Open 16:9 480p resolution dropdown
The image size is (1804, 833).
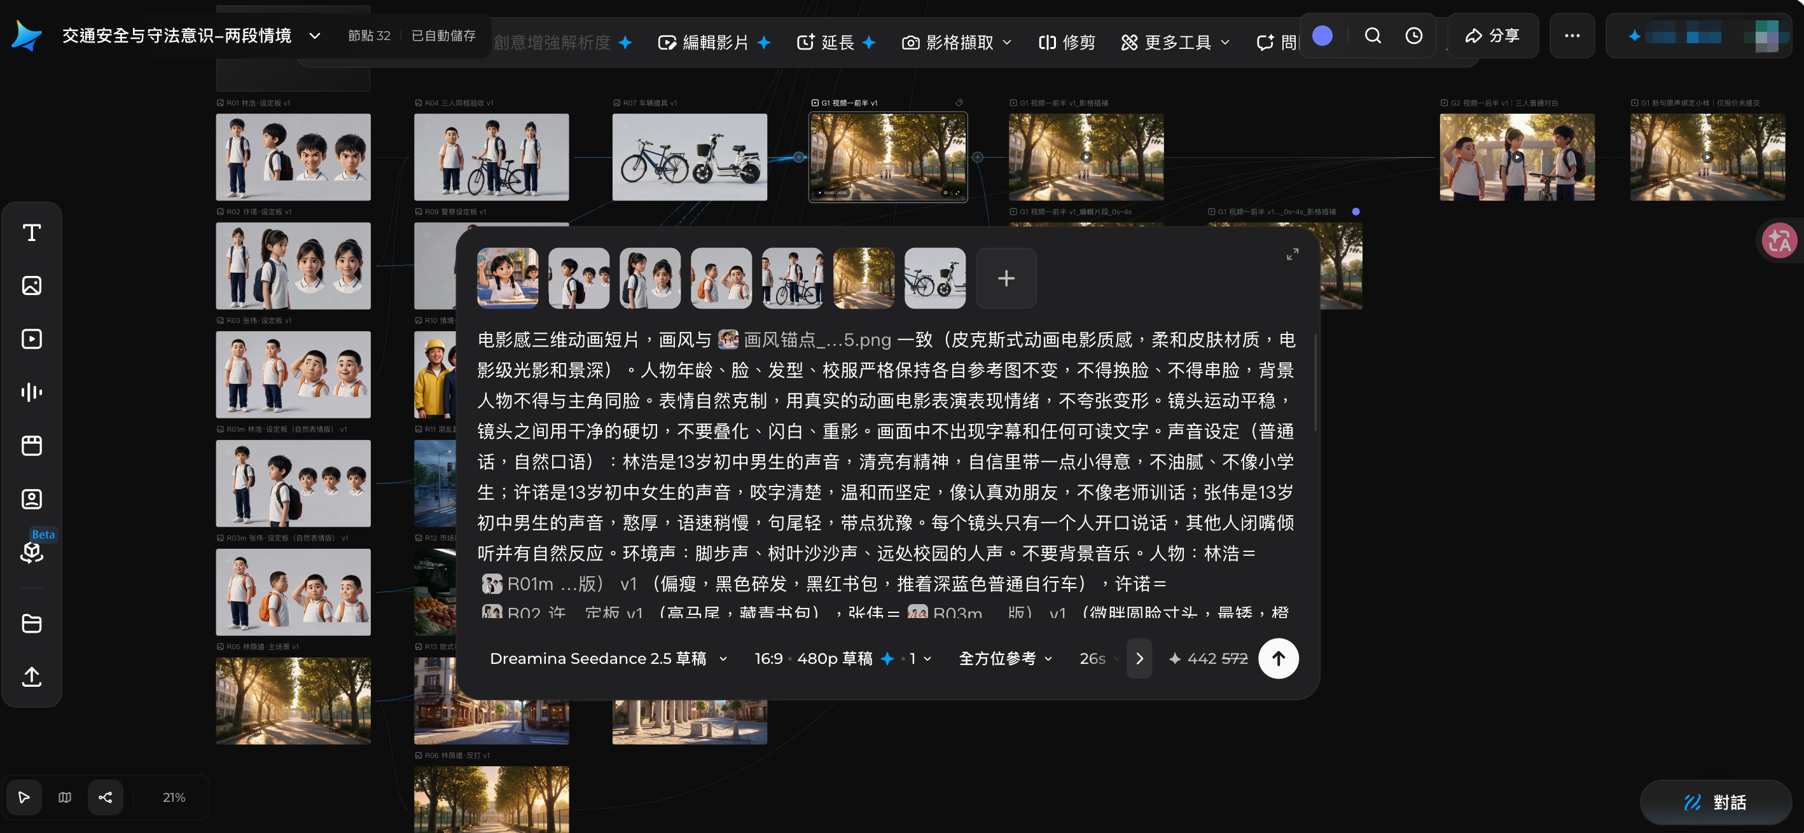click(842, 659)
